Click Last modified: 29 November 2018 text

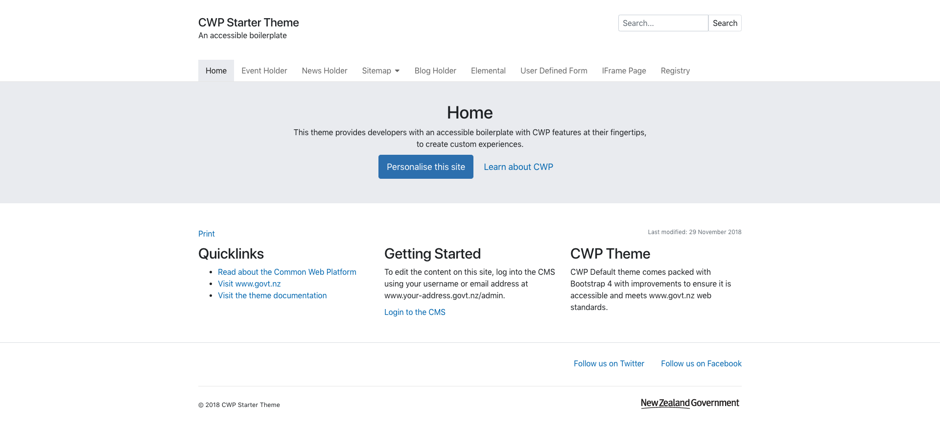pyautogui.click(x=695, y=232)
